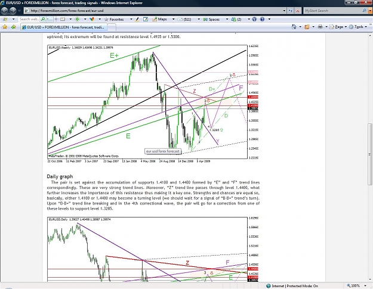Go back with the Back arrow button
Image resolution: width=373 pixels, height=289 pixels.
(5, 11)
